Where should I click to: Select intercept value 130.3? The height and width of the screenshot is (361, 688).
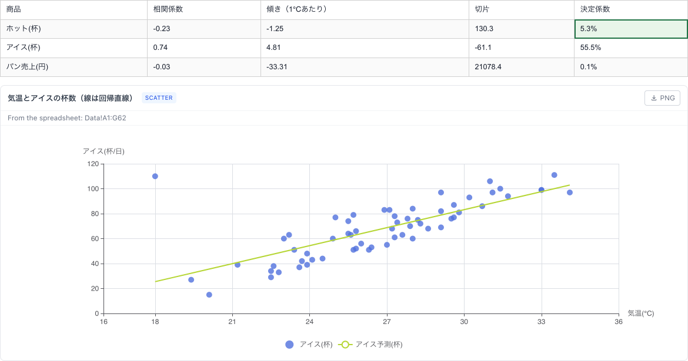(522, 29)
